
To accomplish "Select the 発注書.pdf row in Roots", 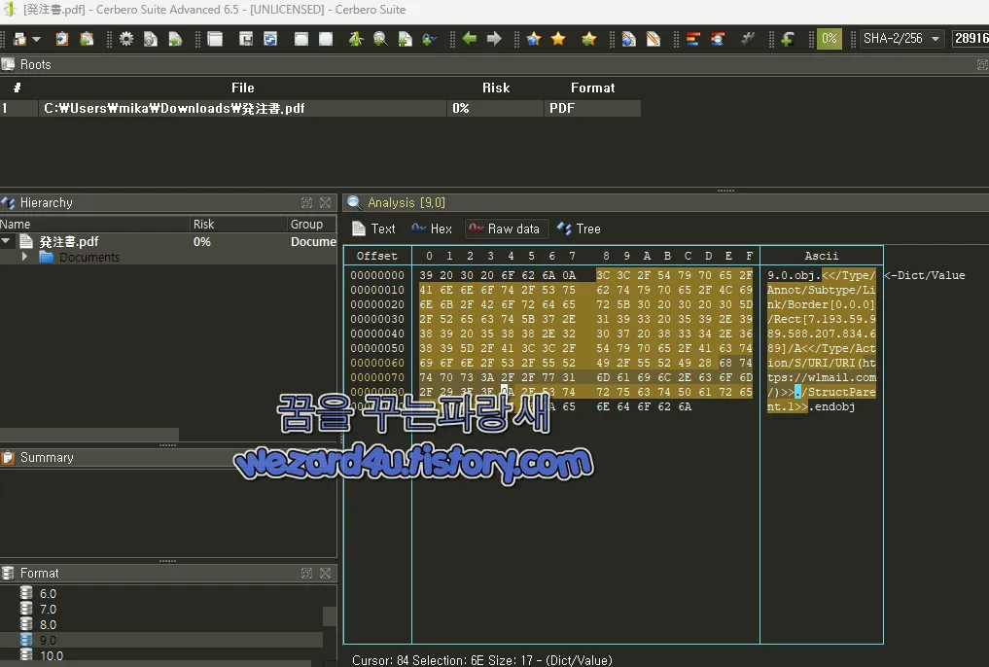I will tap(320, 109).
